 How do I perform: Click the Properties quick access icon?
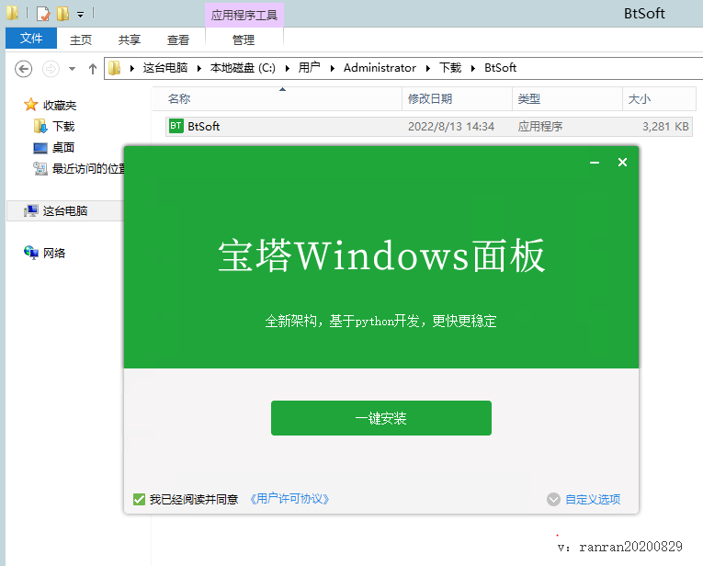pos(43,14)
